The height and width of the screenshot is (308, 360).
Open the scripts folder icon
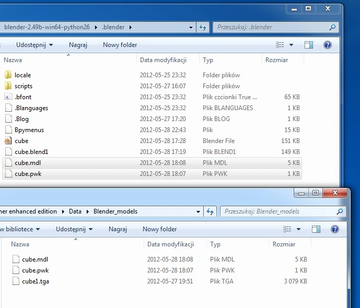point(8,86)
